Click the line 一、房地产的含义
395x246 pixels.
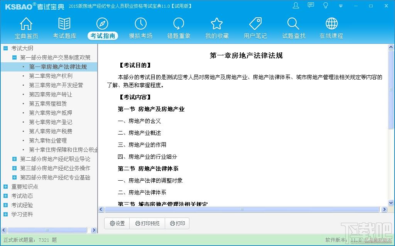139,121
